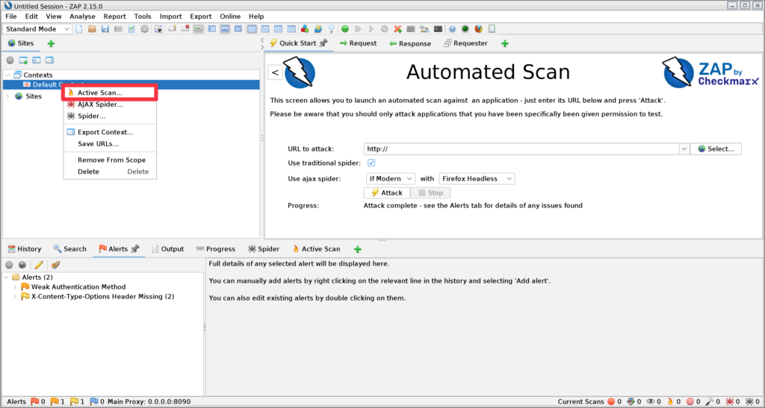This screenshot has height=408, width=765.
Task: Open the Analyse menu
Action: (82, 16)
